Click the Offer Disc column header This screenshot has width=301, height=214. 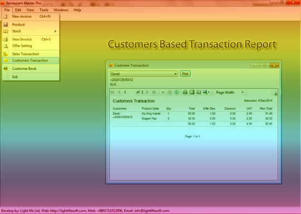[209, 108]
